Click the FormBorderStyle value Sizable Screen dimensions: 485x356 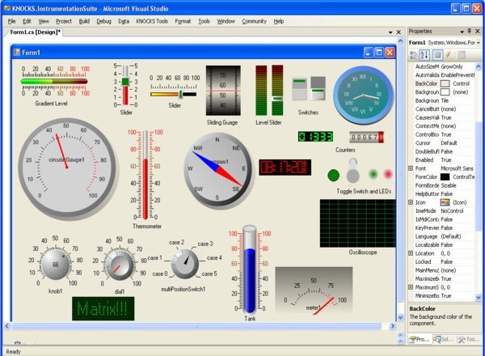[x=449, y=185]
